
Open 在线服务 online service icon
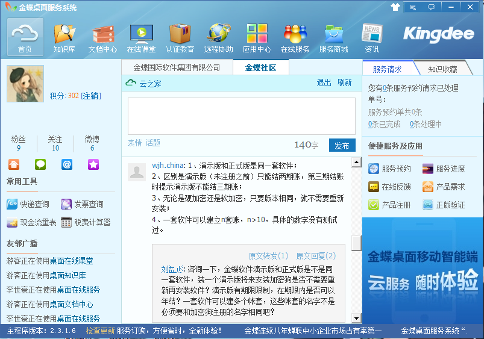click(x=295, y=38)
